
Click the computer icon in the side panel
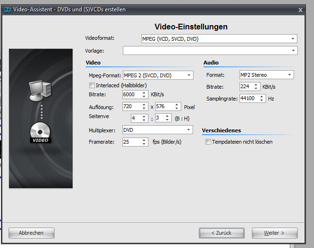coord(40,91)
